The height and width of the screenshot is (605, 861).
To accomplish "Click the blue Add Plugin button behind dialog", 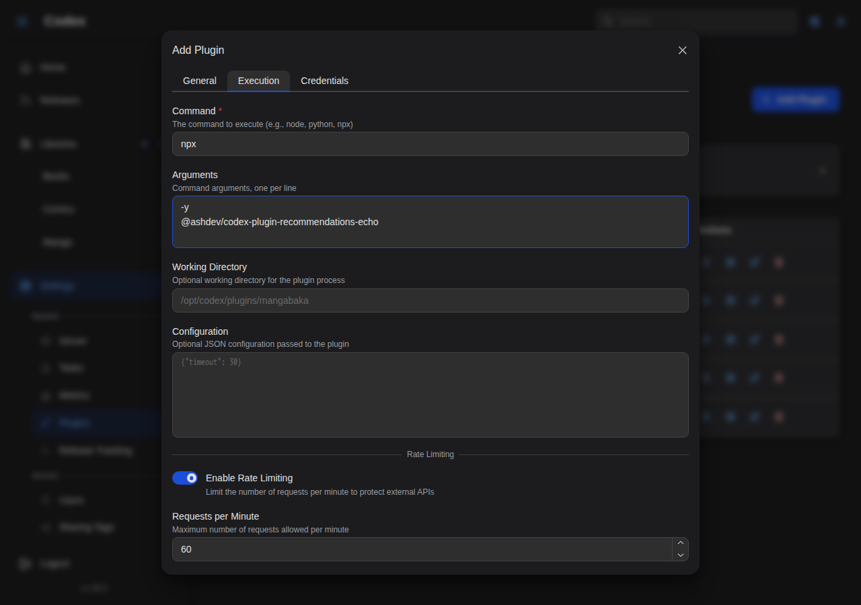I will [796, 99].
